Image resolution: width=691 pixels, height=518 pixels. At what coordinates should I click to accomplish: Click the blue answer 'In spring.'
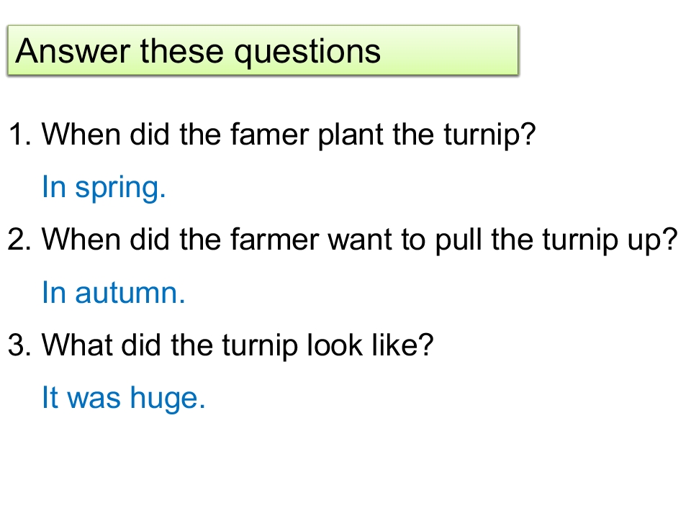pos(104,188)
